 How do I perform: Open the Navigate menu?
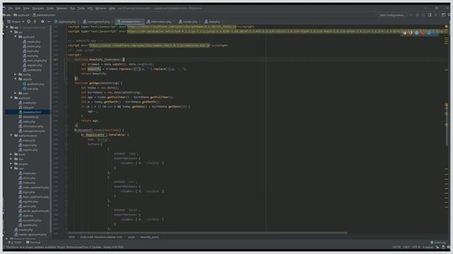click(38, 8)
